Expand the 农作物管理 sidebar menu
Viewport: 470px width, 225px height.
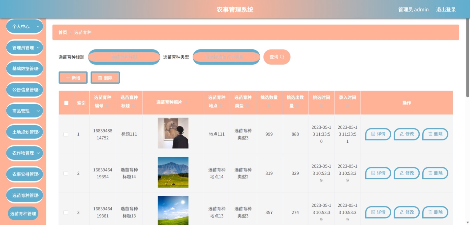(25, 153)
